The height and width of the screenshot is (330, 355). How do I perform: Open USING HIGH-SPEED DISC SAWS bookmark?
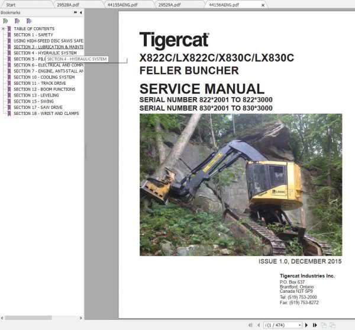(x=49, y=41)
